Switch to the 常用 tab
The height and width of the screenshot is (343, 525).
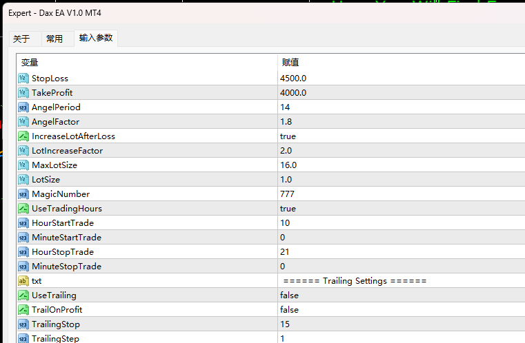[x=55, y=39]
